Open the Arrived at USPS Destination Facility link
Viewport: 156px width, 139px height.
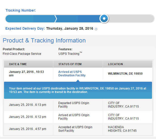pos(72,73)
